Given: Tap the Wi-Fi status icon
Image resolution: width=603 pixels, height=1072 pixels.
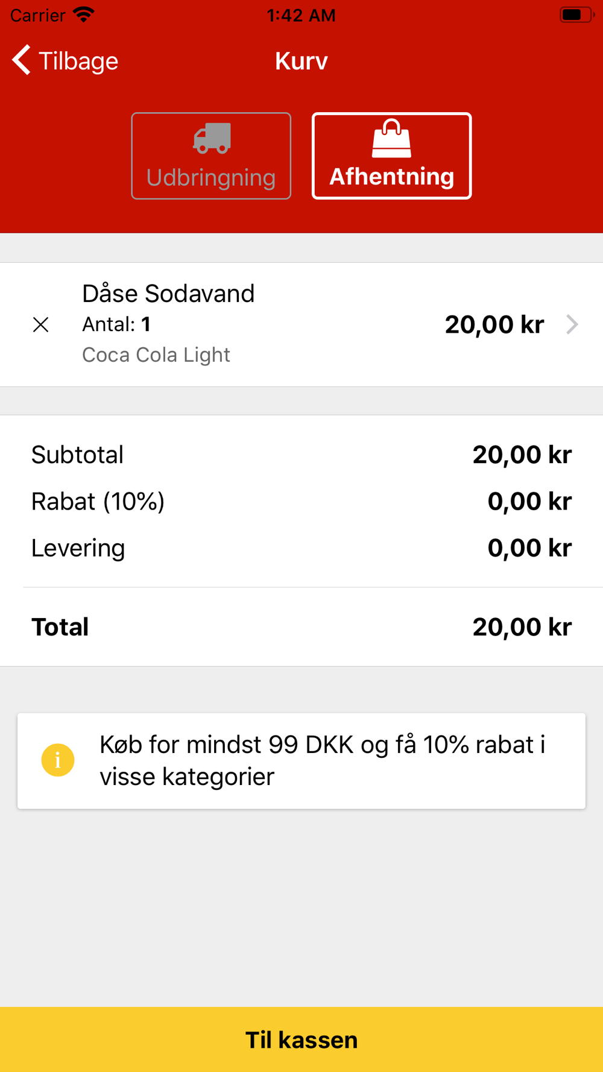Looking at the screenshot, I should [x=84, y=14].
